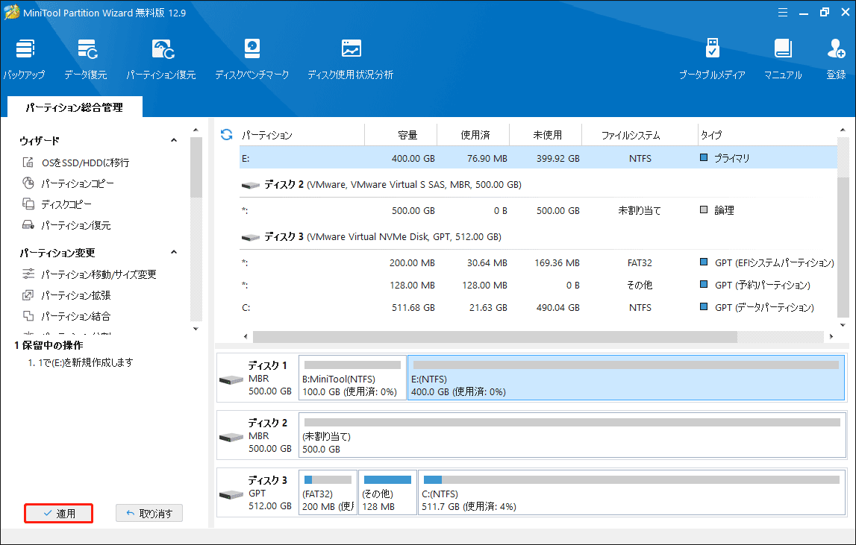Click sidebar scroll down arrow
Screen dimensions: 856x545
196,329
